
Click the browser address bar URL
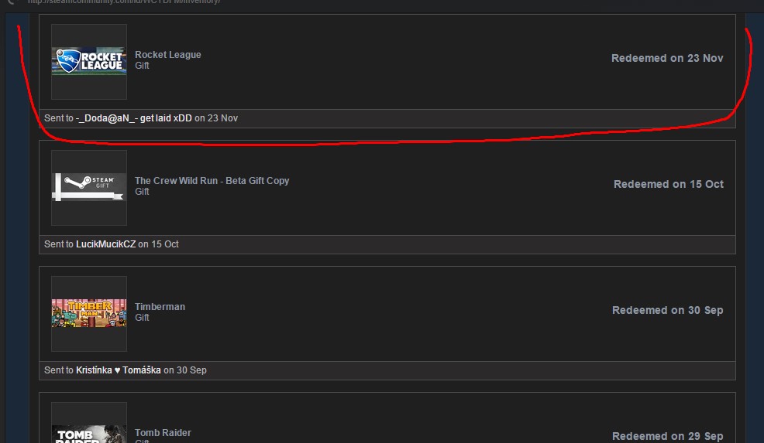[x=124, y=2]
